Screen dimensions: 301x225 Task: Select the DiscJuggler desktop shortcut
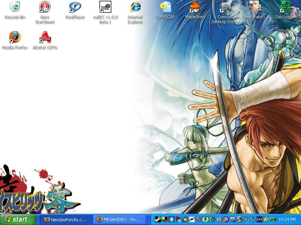pos(286,10)
